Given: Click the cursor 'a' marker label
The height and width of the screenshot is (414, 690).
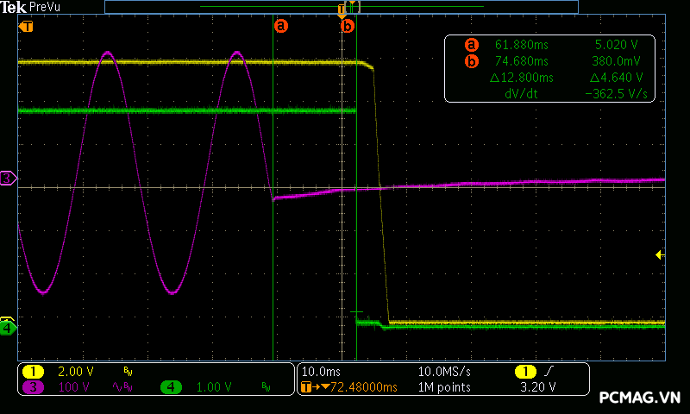Looking at the screenshot, I should pos(281,26).
